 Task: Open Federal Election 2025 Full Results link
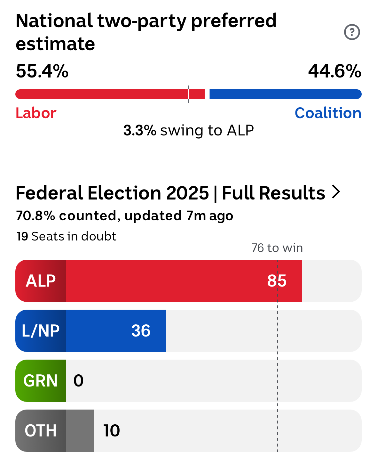point(178,193)
